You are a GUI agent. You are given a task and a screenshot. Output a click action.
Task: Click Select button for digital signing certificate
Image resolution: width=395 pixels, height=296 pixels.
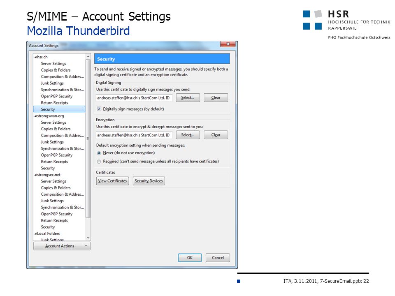tap(188, 98)
